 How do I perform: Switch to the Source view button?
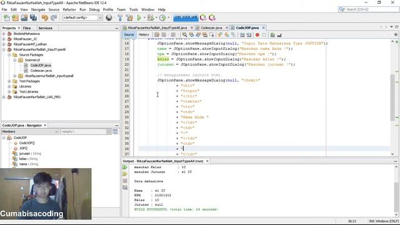tap(129, 35)
